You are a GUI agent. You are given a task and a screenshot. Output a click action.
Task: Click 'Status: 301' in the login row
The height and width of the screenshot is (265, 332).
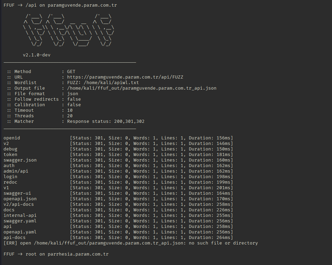(88, 177)
